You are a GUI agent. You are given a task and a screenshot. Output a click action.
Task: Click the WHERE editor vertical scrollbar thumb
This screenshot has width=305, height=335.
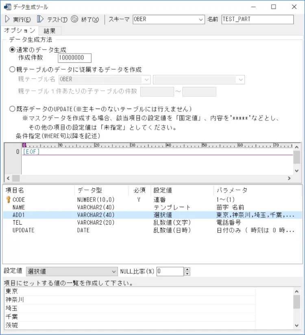pyautogui.click(x=297, y=157)
